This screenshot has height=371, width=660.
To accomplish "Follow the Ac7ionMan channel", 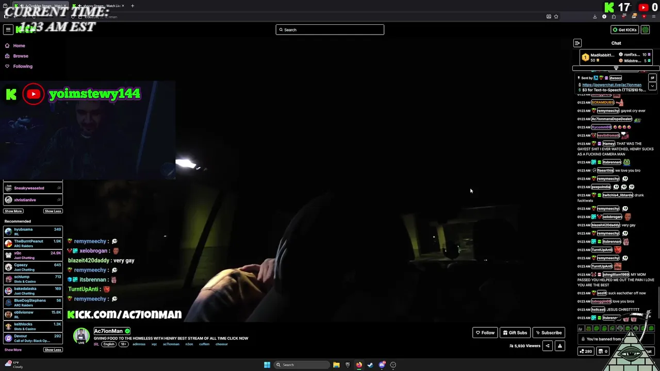I will pos(485,333).
